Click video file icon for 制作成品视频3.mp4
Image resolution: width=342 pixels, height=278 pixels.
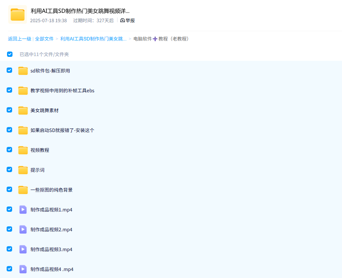[23, 249]
